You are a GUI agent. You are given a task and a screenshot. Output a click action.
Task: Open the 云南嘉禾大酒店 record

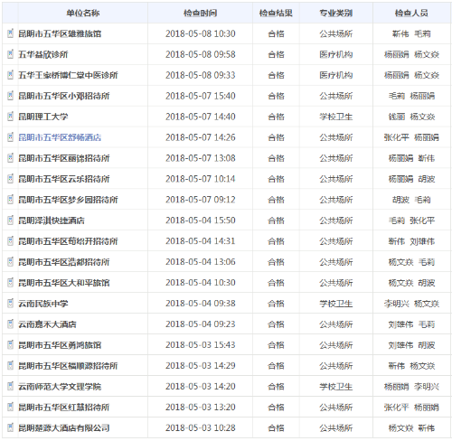(x=47, y=324)
